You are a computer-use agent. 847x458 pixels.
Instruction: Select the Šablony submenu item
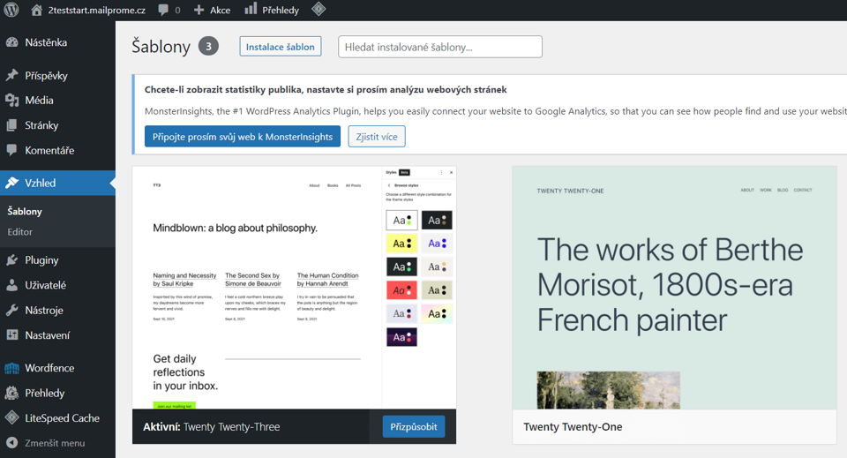(25, 211)
